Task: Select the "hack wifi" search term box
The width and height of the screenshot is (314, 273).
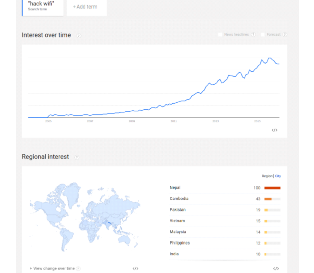Action: (x=43, y=8)
